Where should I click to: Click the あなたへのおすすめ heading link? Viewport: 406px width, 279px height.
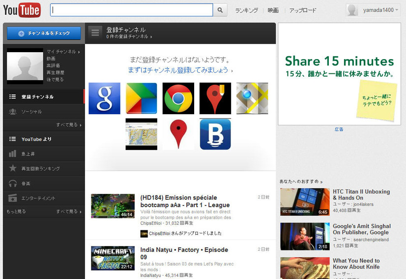[x=301, y=182]
